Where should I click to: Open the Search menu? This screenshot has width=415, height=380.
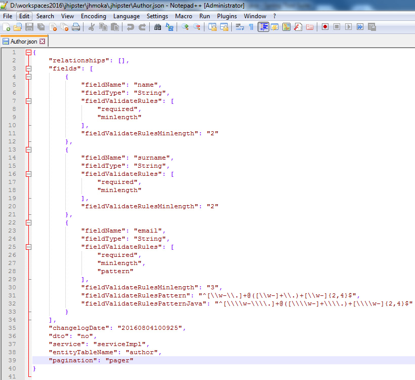point(45,16)
